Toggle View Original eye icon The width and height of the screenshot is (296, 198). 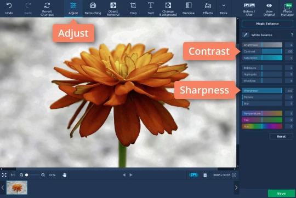269,9
